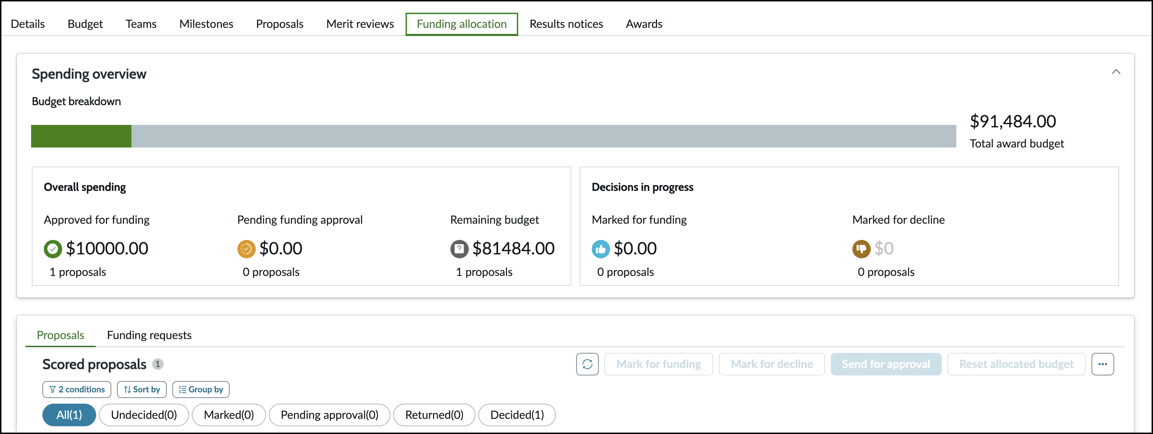Viewport: 1153px width, 434px height.
Task: Click the Marked for funding $0.00 amount
Action: point(635,249)
